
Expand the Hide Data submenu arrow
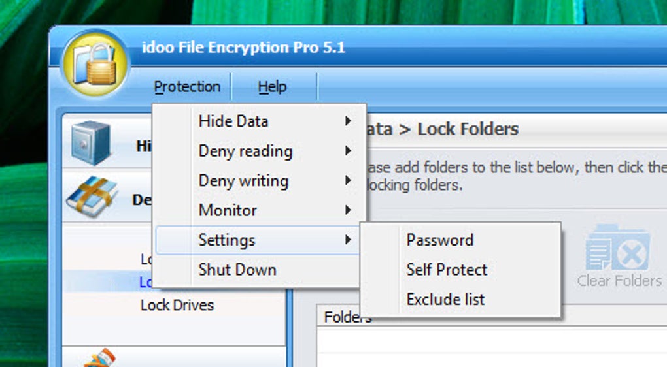[348, 121]
